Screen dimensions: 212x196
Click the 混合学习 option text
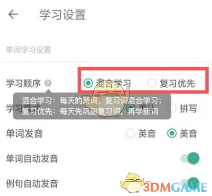pos(113,83)
